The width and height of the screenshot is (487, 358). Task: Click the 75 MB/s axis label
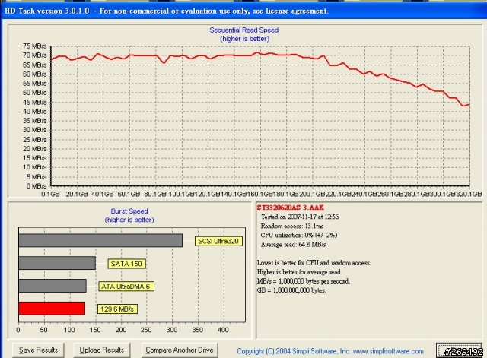pos(34,46)
